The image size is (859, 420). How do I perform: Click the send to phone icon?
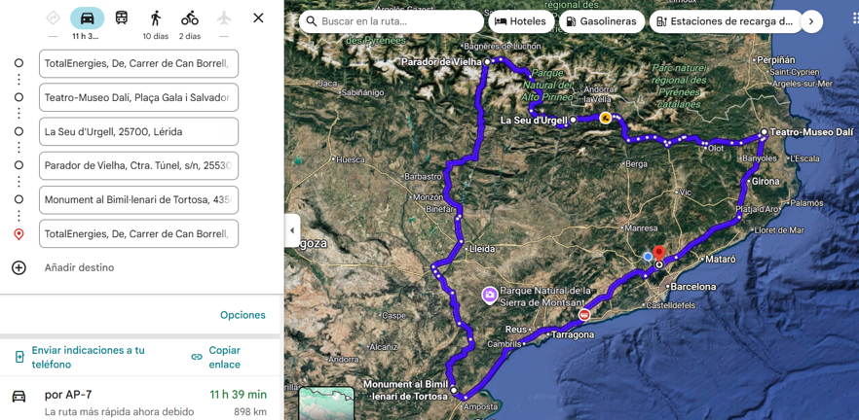coord(19,357)
